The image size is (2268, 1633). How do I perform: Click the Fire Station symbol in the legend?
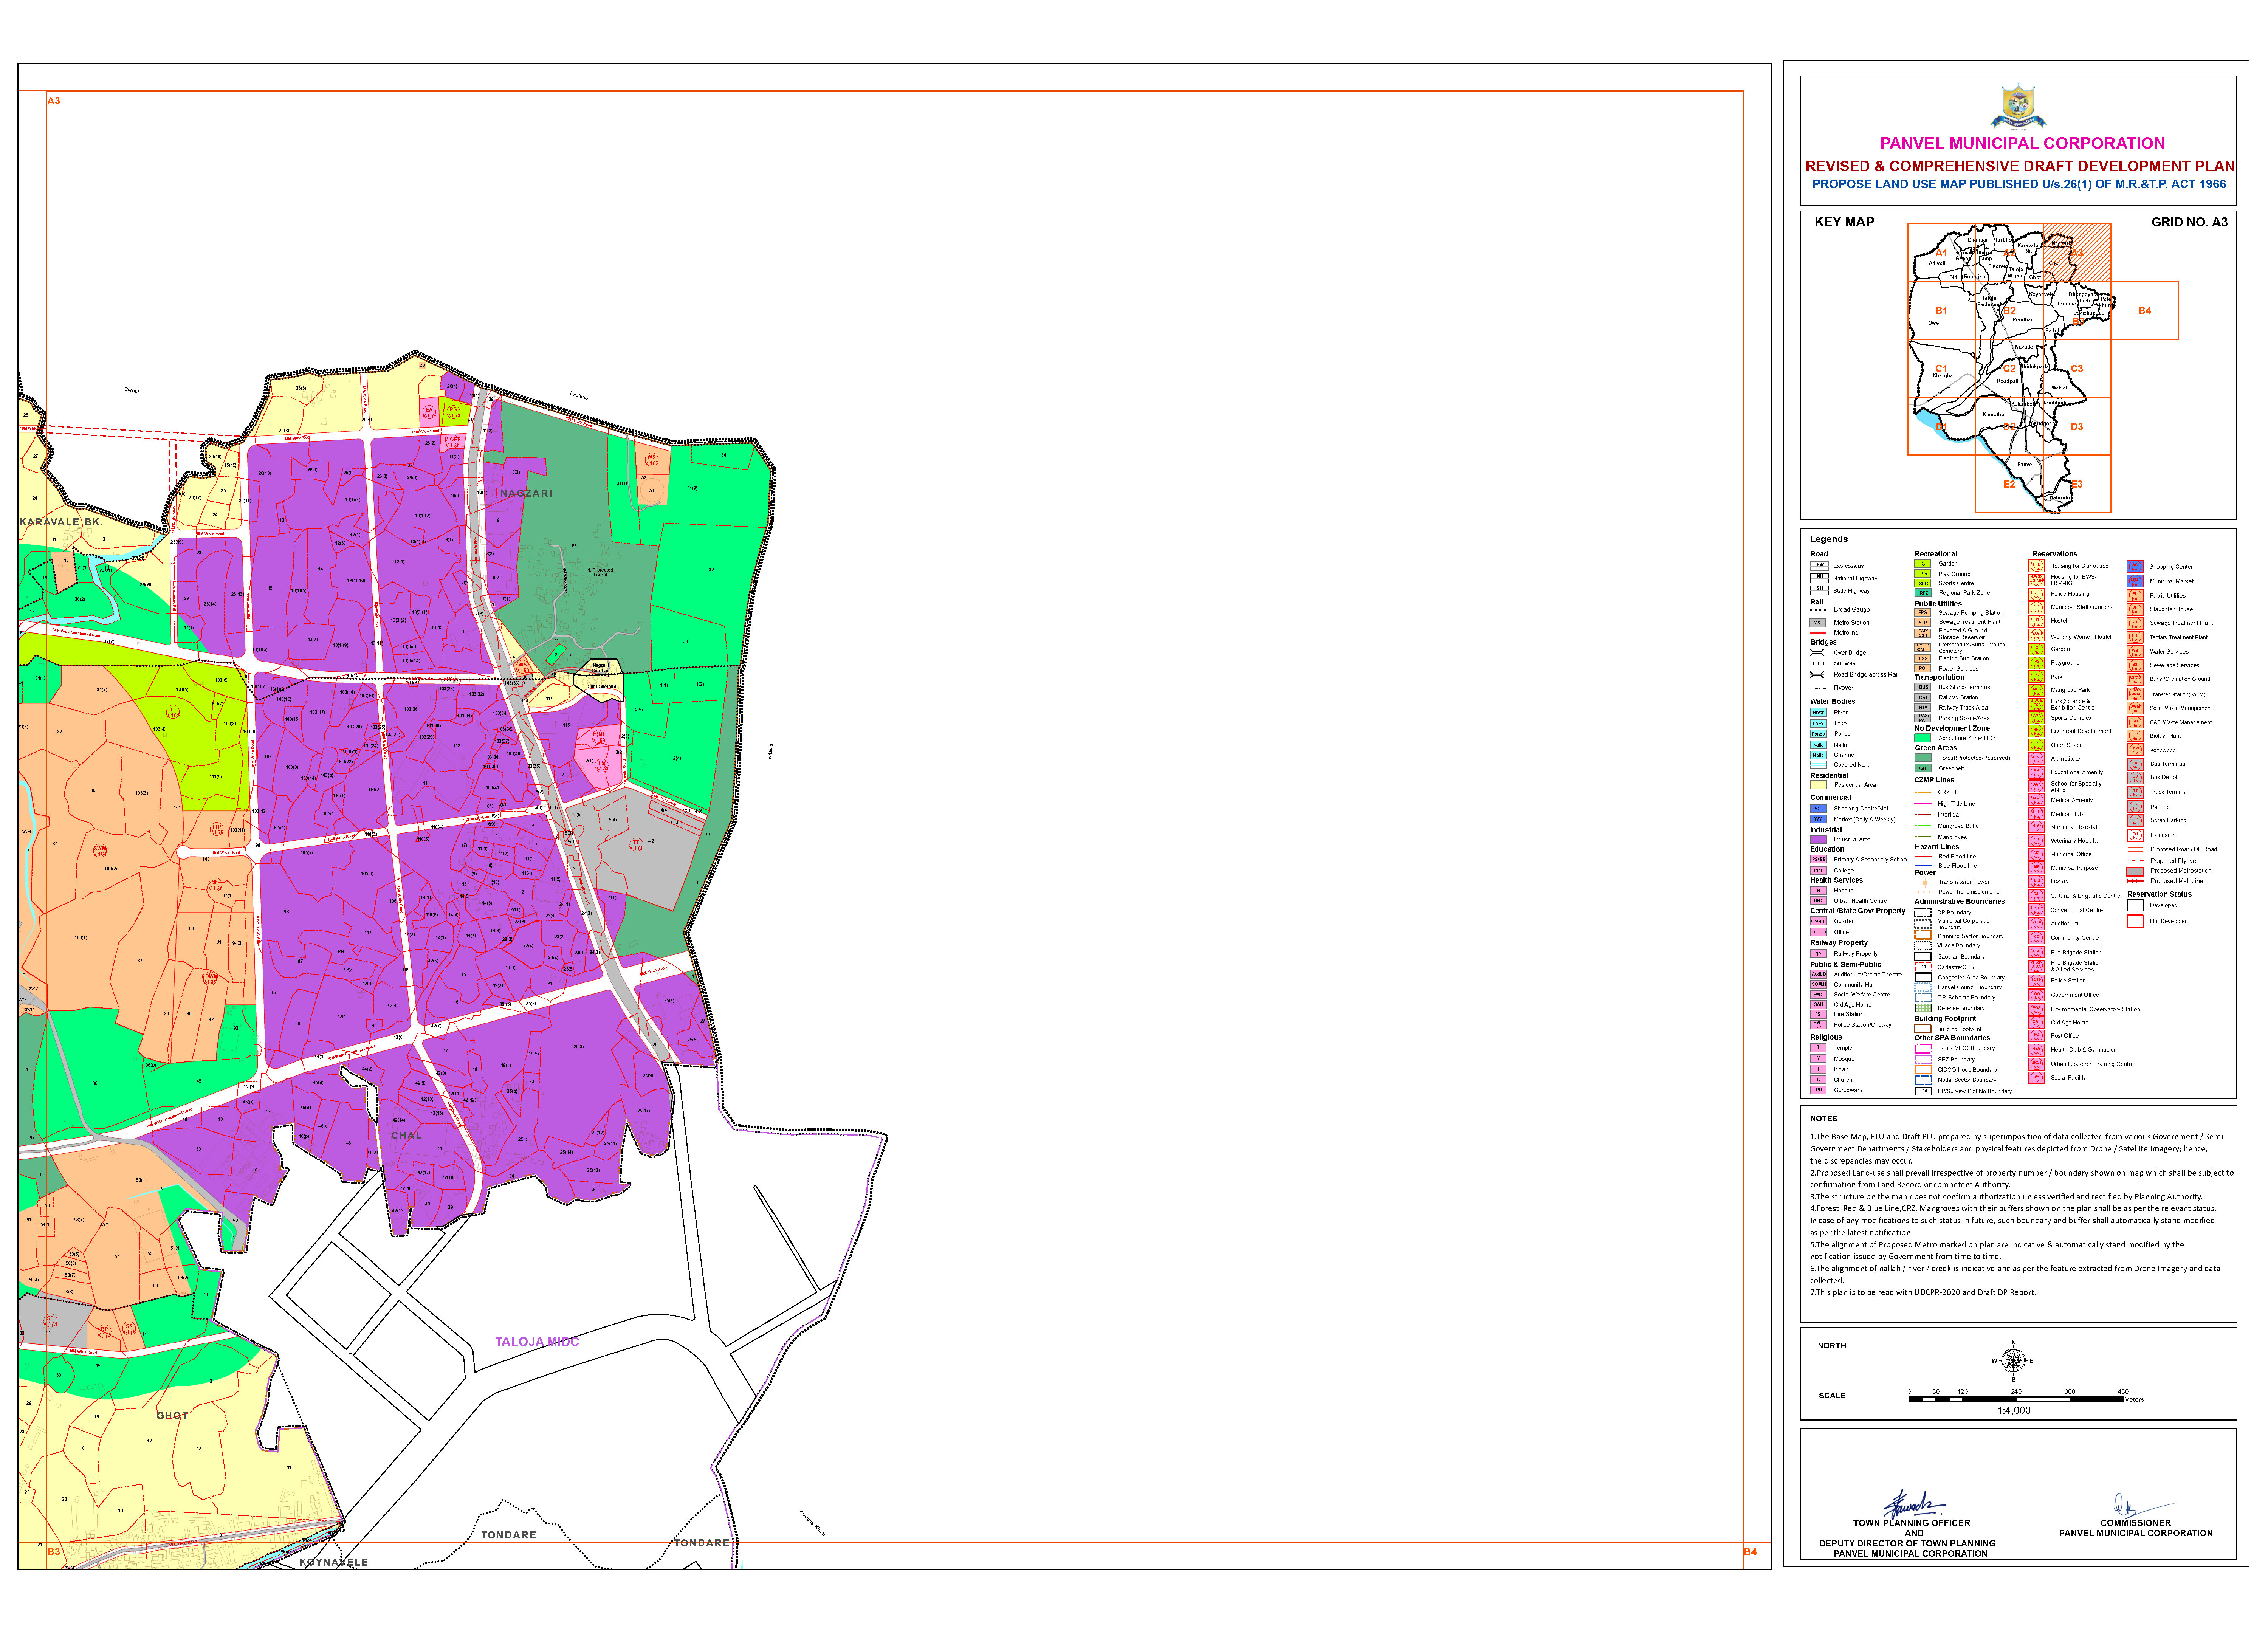(1818, 1014)
